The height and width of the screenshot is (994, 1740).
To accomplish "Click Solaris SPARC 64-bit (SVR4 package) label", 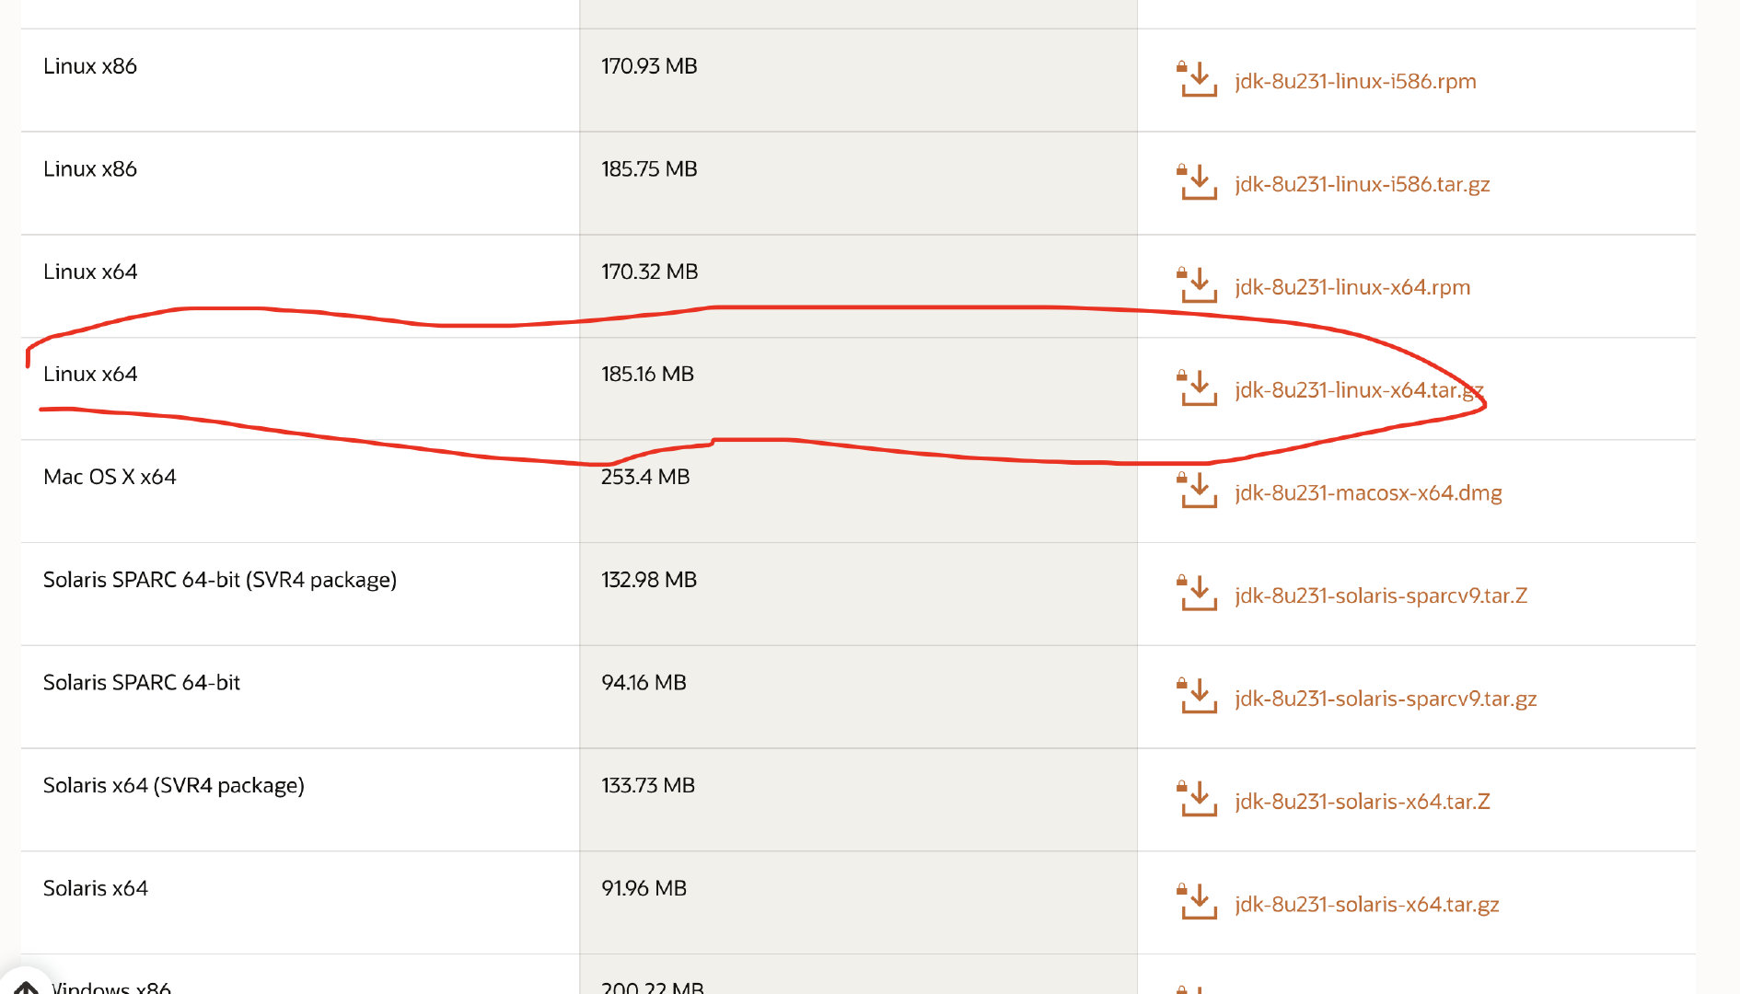I will (x=220, y=580).
